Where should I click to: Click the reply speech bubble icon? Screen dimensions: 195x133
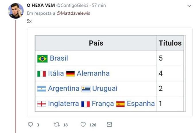point(31,125)
